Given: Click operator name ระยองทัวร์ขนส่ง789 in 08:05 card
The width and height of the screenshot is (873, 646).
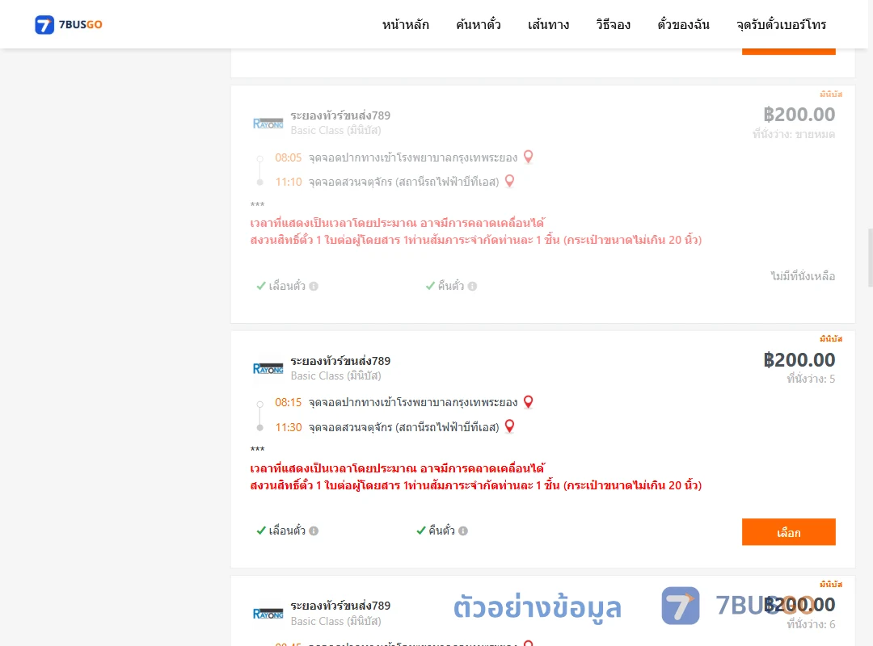Looking at the screenshot, I should pos(340,115).
